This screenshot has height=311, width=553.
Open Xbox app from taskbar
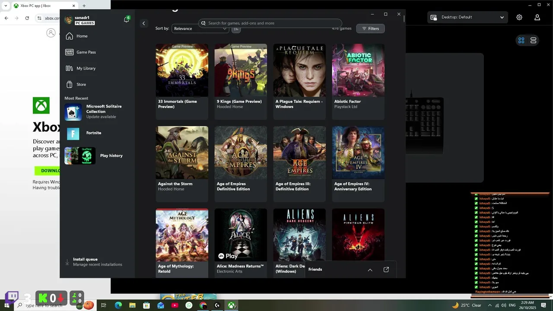(232, 305)
